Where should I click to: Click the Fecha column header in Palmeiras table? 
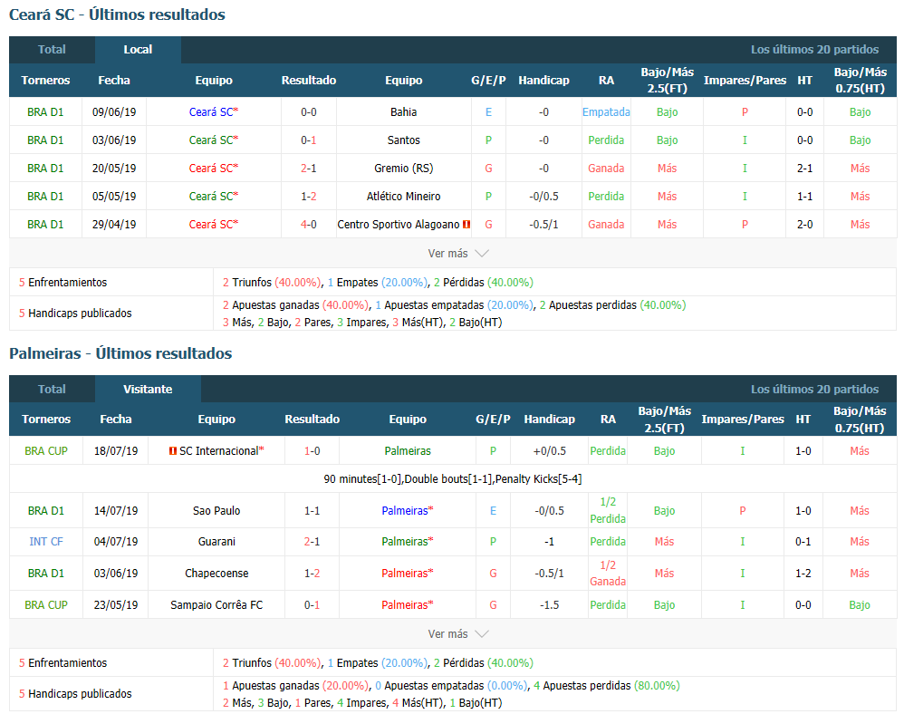(116, 420)
